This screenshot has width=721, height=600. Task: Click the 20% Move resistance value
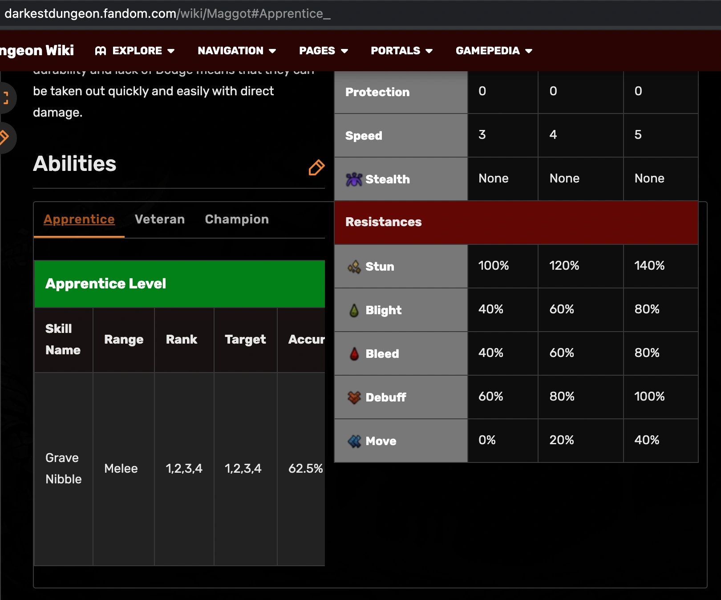pyautogui.click(x=562, y=440)
